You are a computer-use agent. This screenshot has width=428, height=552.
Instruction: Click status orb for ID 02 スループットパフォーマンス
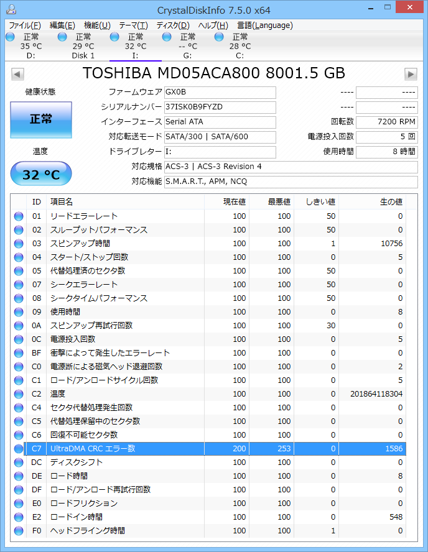pyautogui.click(x=19, y=230)
